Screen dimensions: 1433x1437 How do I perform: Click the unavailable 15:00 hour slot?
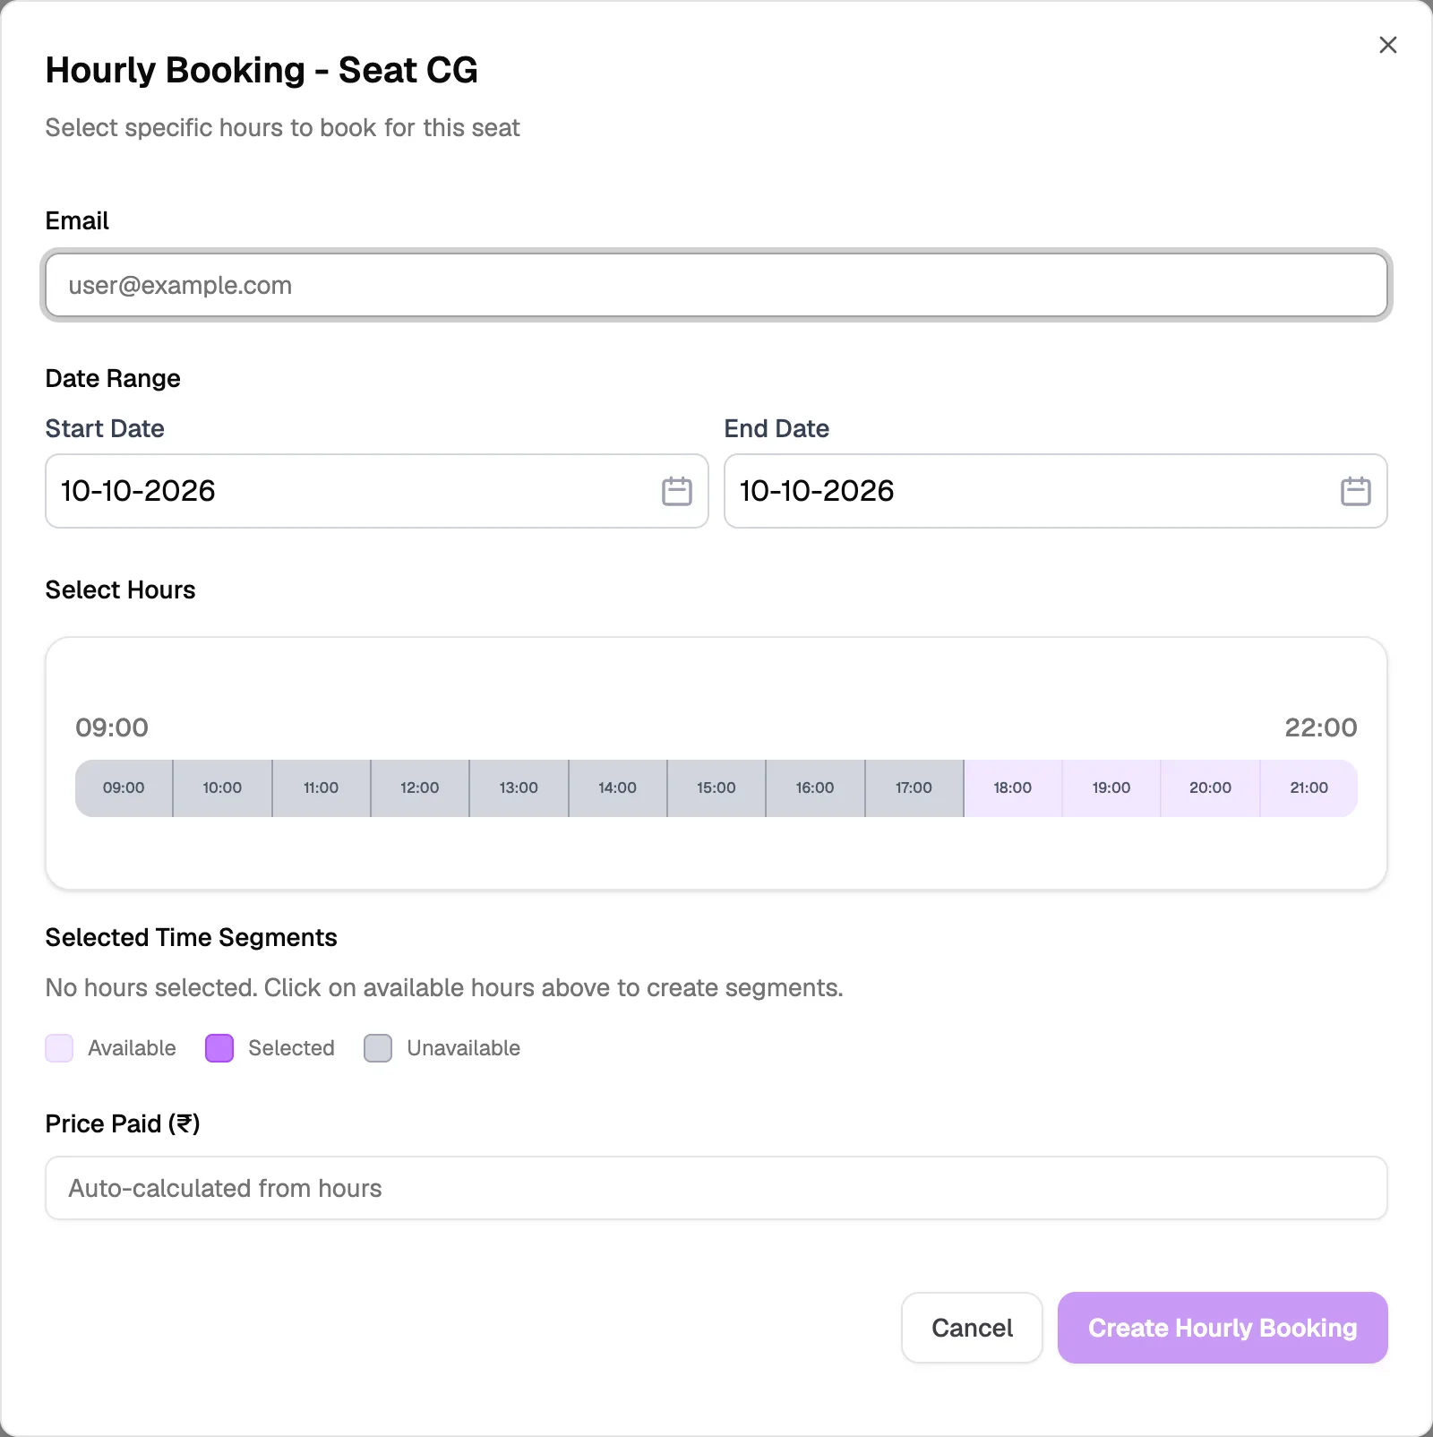click(716, 788)
